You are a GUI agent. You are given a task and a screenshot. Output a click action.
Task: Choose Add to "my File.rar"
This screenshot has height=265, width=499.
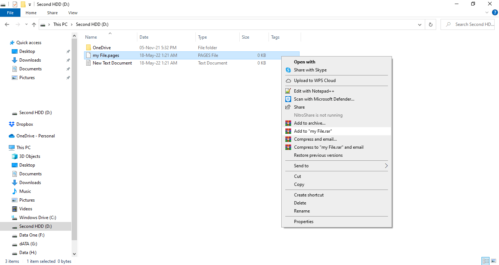[313, 131]
